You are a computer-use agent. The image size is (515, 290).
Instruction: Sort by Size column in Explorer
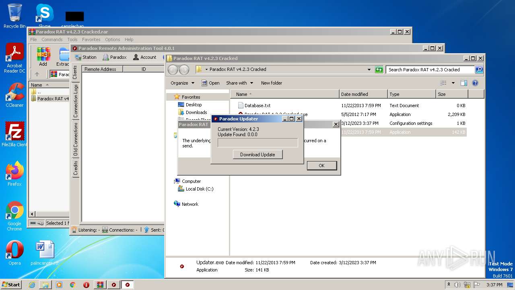(452, 94)
